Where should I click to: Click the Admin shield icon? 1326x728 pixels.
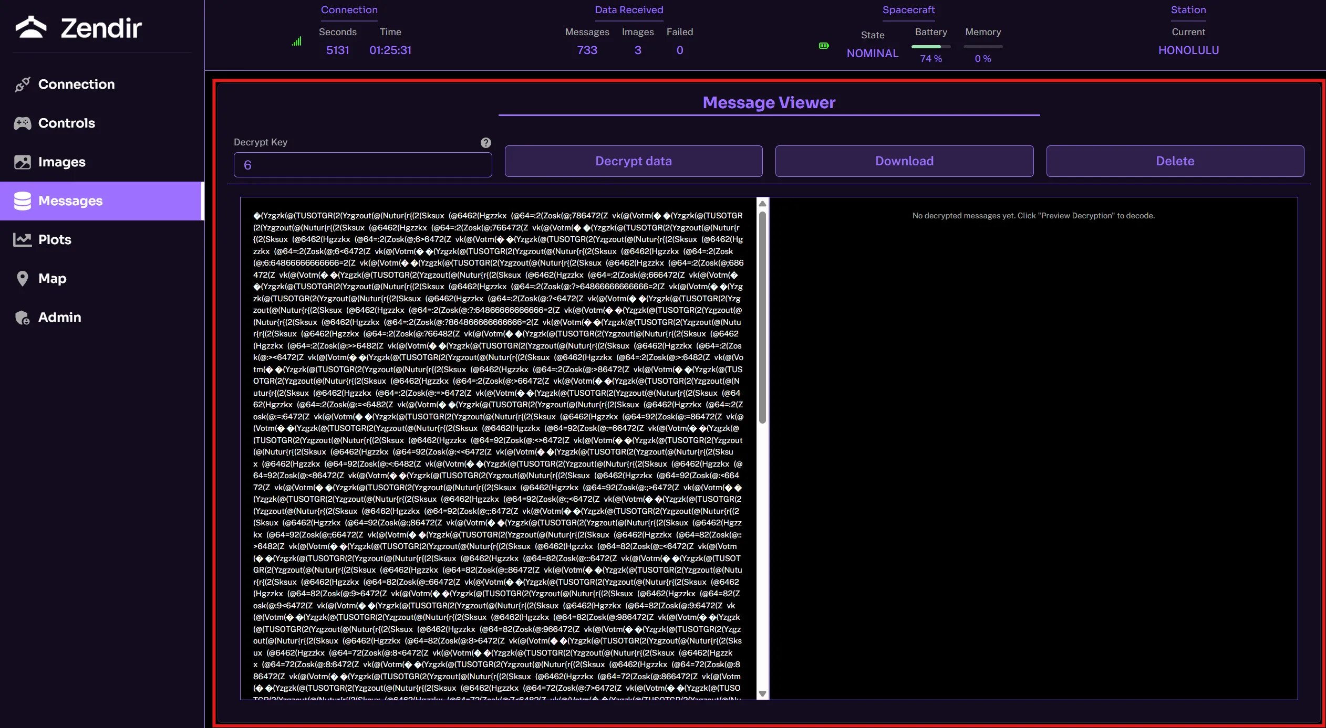22,318
